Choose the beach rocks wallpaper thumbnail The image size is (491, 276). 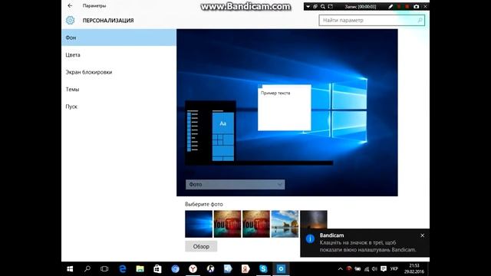(x=285, y=224)
